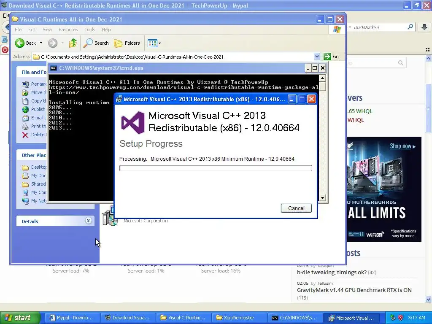
Task: Click the browser overflow grid icon
Action: [428, 50]
